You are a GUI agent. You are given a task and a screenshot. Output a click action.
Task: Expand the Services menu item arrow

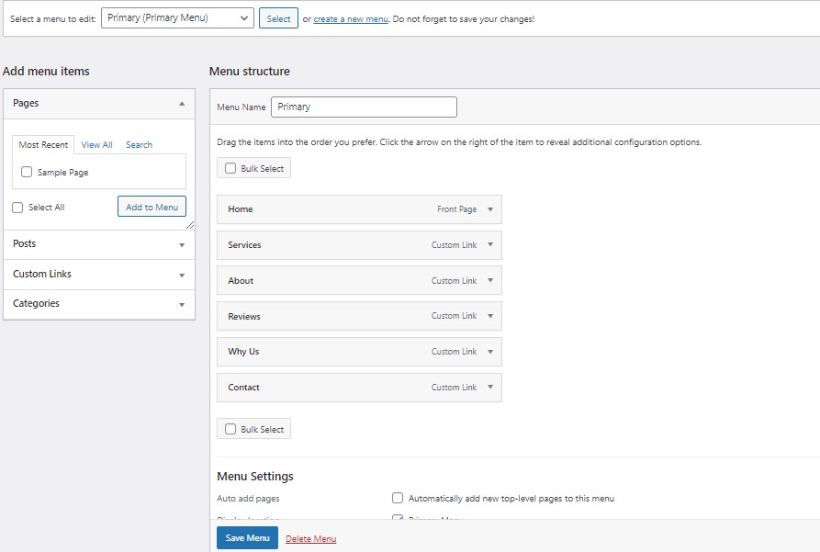(490, 245)
